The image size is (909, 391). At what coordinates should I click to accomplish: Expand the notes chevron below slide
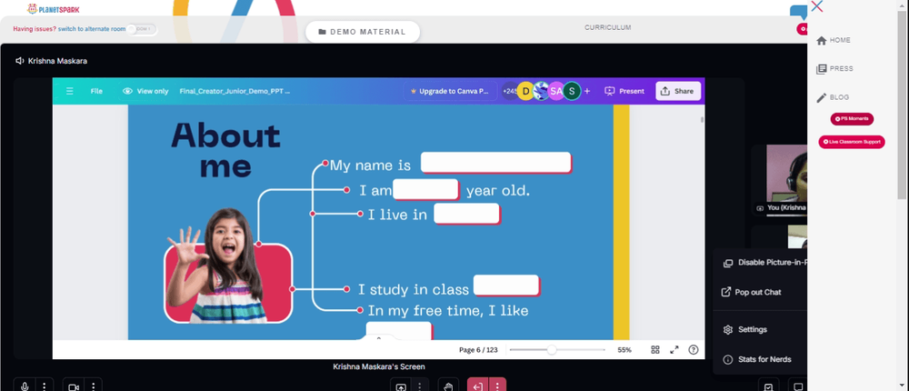pyautogui.click(x=378, y=337)
